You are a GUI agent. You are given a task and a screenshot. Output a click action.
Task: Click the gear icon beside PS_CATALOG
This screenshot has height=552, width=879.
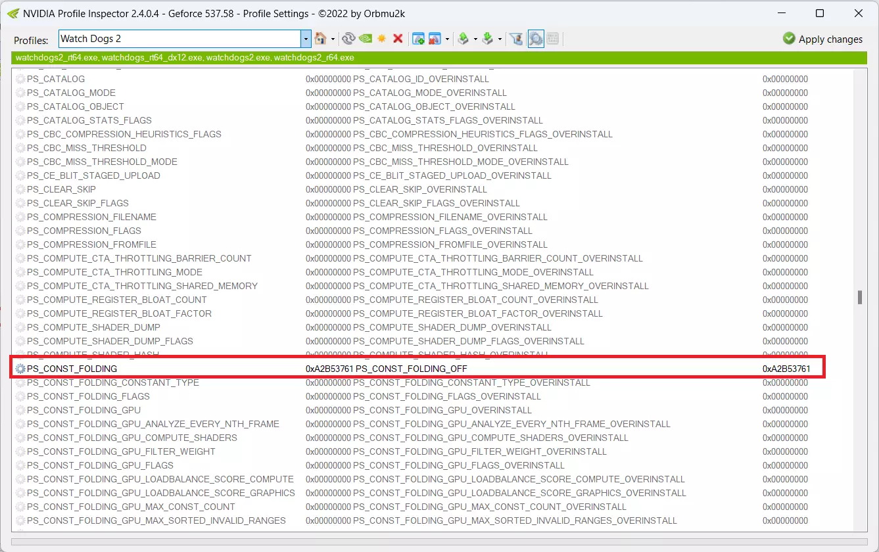tap(20, 79)
